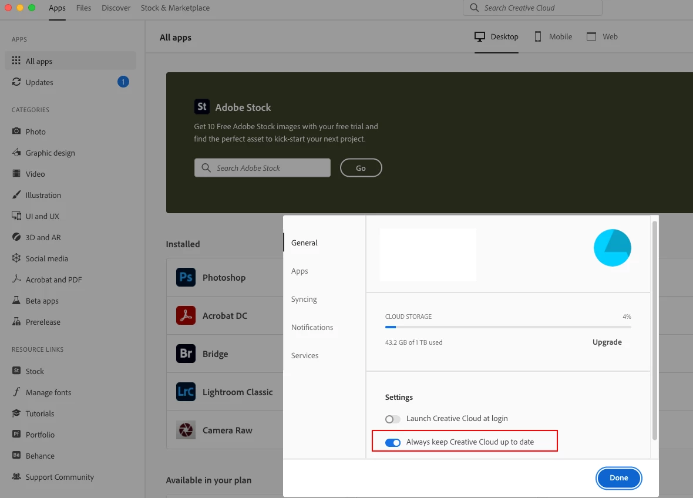
Task: Focus the Search Creative Cloud field
Action: [532, 8]
